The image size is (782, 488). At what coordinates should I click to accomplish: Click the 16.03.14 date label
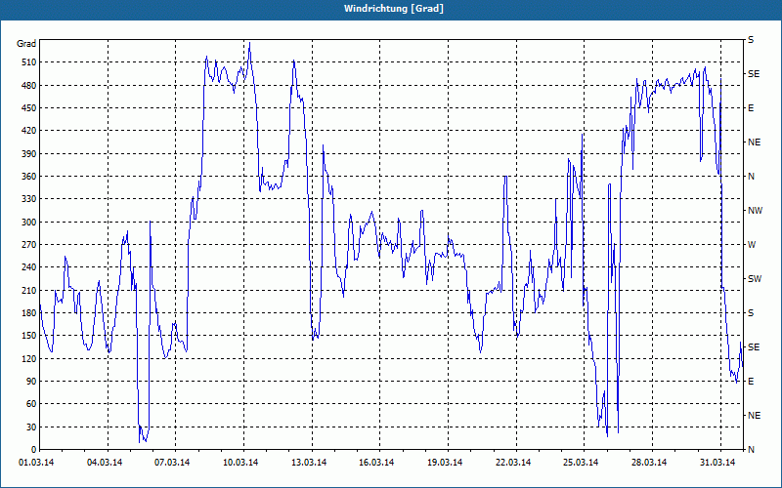(x=376, y=463)
